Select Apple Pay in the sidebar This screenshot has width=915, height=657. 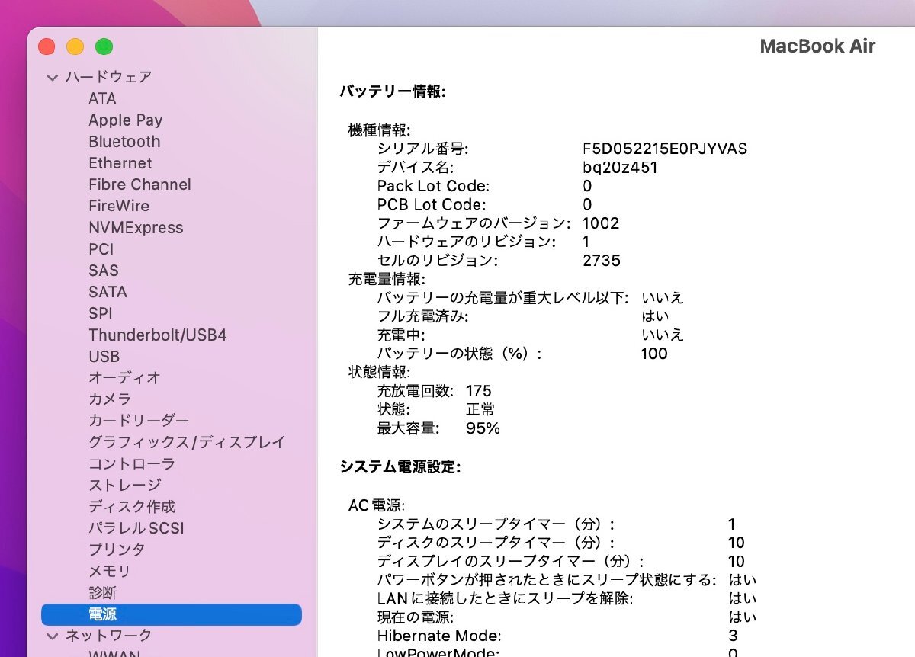pyautogui.click(x=126, y=120)
